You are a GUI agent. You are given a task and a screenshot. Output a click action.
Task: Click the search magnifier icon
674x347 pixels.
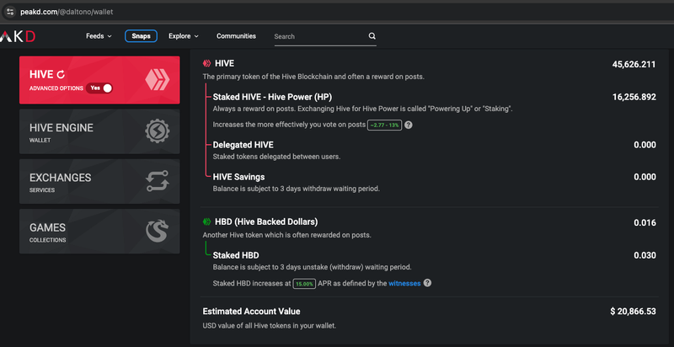(372, 36)
